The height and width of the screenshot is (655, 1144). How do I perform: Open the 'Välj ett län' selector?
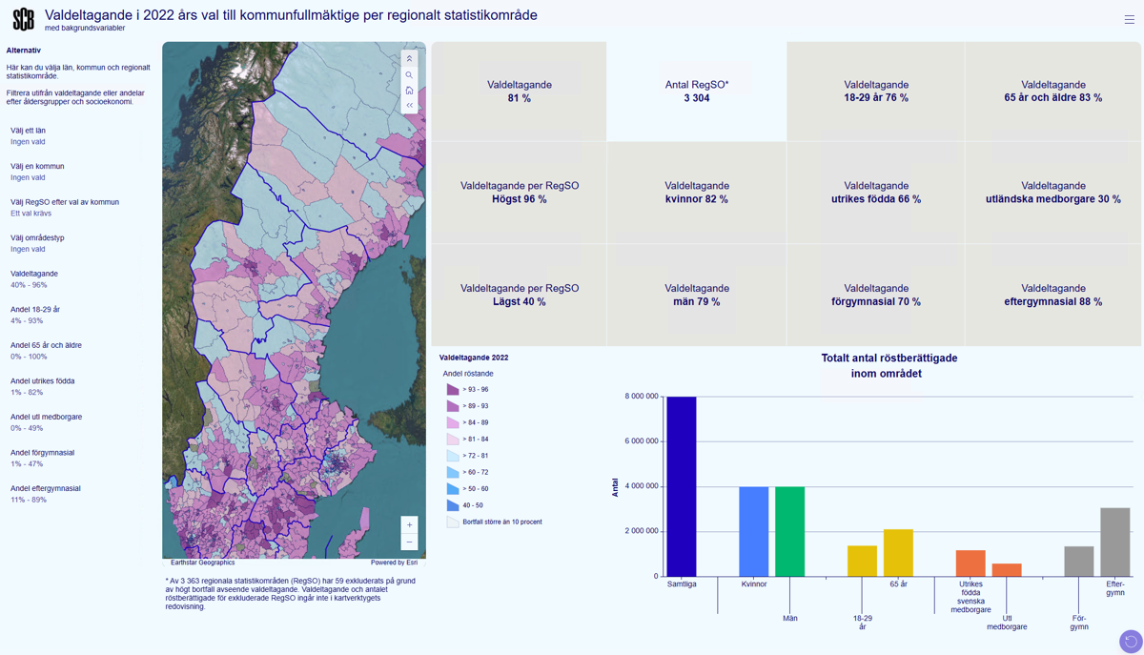point(29,136)
